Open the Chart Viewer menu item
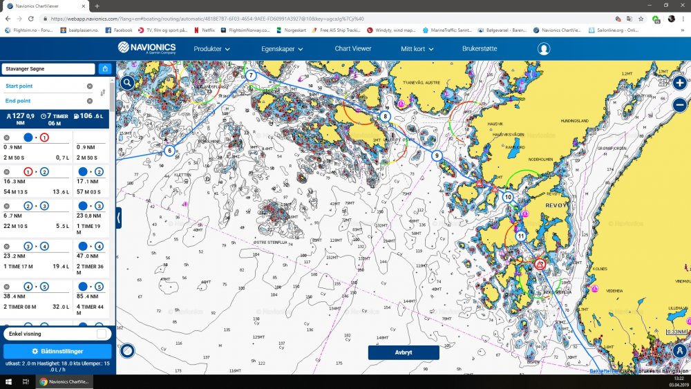Viewport: 691px width, 389px height. 353,48
